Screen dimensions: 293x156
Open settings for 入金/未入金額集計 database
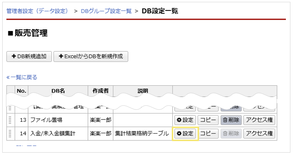click(x=185, y=133)
